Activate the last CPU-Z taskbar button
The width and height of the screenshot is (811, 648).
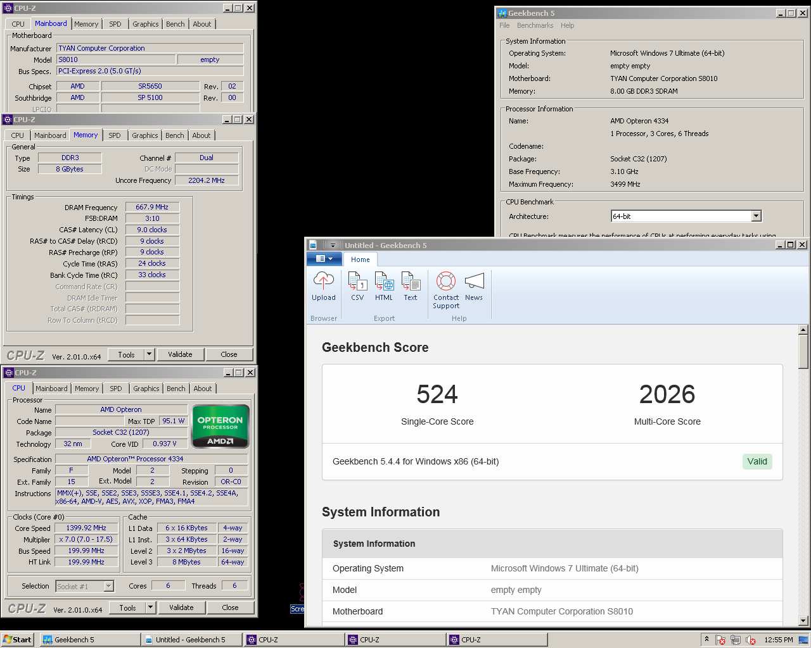click(x=497, y=640)
